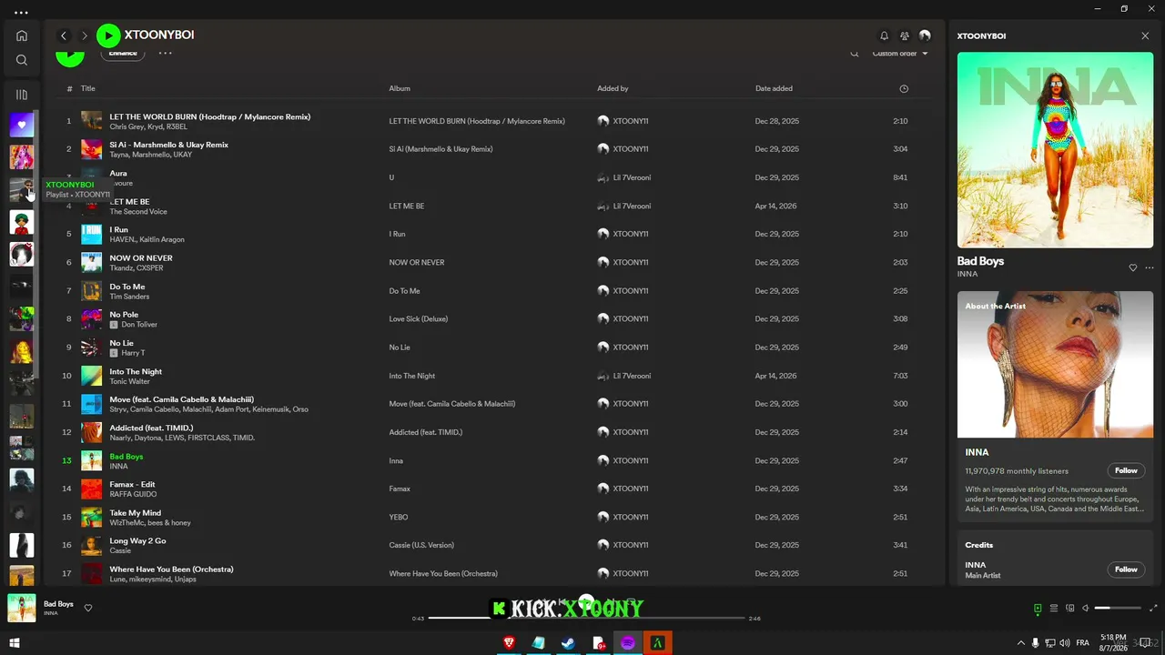This screenshot has height=655, width=1165.
Task: Click the Where Have You Been (Orchestra) title
Action: [172, 569]
